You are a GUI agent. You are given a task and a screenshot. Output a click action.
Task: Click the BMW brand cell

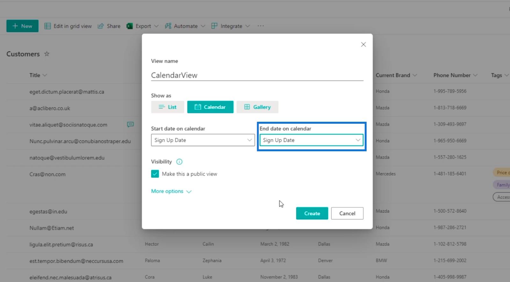point(381,260)
